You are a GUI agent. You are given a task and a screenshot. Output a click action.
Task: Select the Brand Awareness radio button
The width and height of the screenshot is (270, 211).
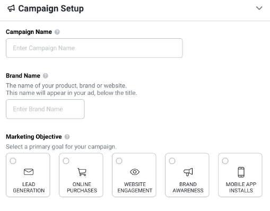(172, 161)
